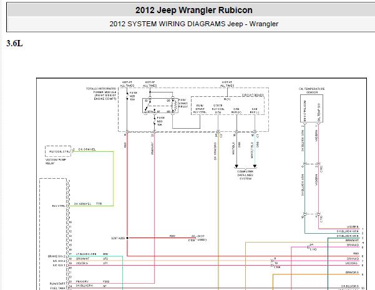Click the '(NOT USED)' connector label
This screenshot has height=290, width=375.
point(202,237)
